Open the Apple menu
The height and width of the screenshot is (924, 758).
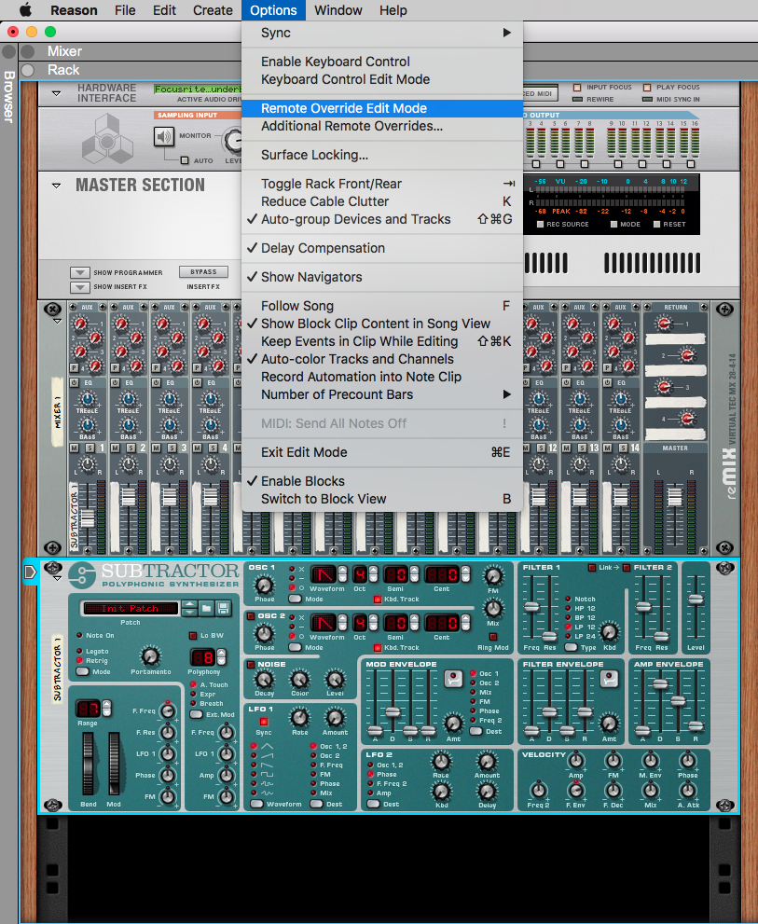[x=26, y=10]
